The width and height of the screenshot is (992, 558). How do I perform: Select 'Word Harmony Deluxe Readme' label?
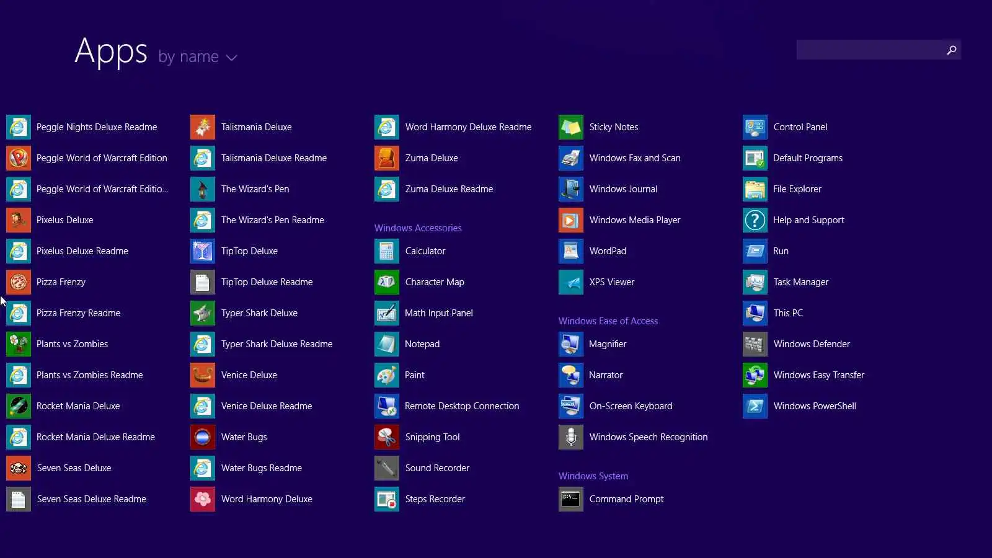click(x=469, y=127)
